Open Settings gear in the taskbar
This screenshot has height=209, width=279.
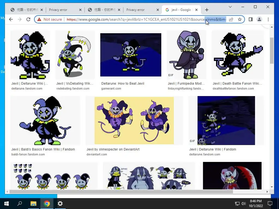[60, 204]
